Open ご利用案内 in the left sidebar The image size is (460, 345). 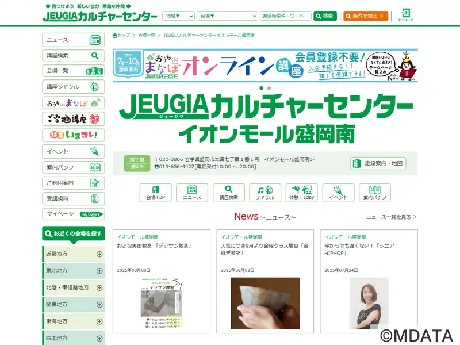point(74,183)
